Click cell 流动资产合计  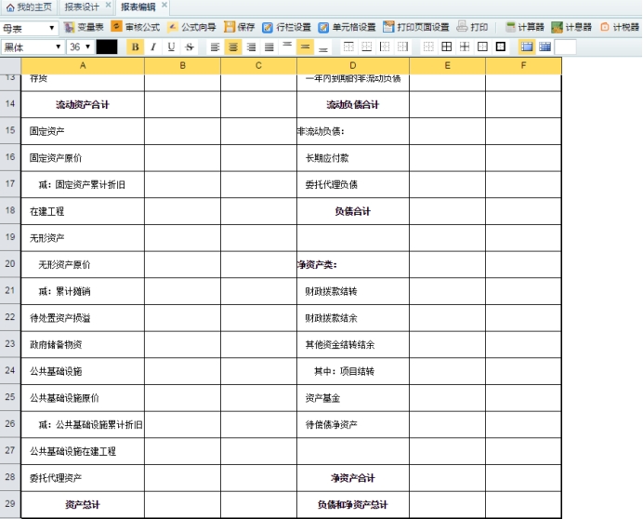tap(83, 105)
